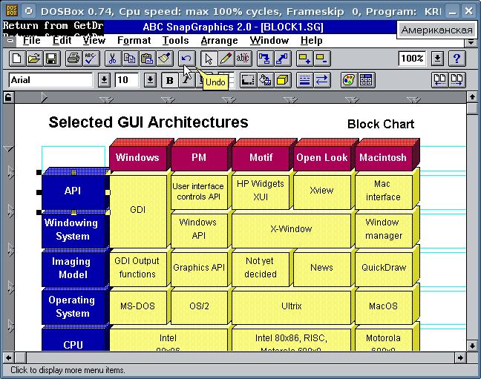The width and height of the screenshot is (481, 379).
Task: Click the New document icon
Action: [x=16, y=59]
